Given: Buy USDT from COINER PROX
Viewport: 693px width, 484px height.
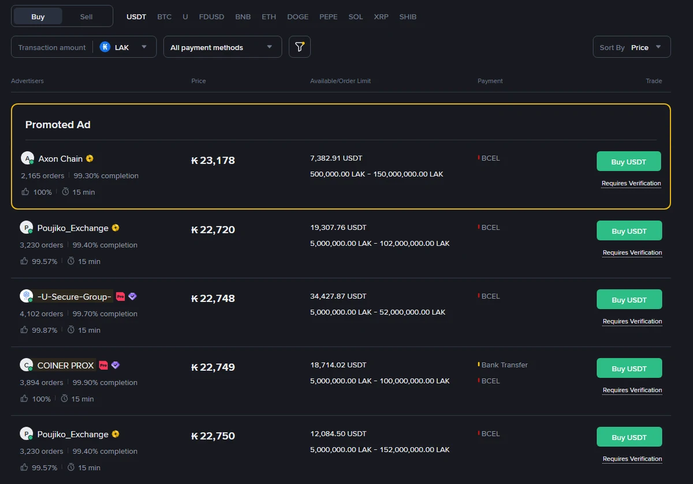Looking at the screenshot, I should tap(629, 368).
